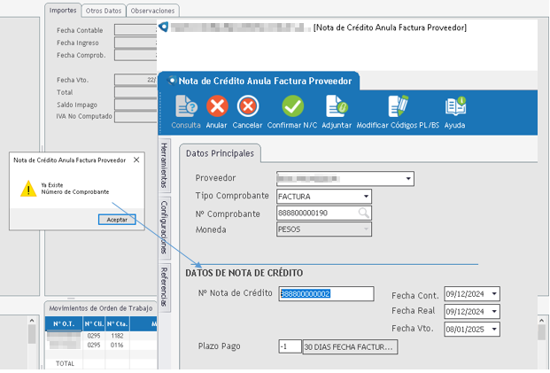Open the Observaciones tab
Image resolution: width=550 pixels, height=373 pixels.
click(x=151, y=11)
